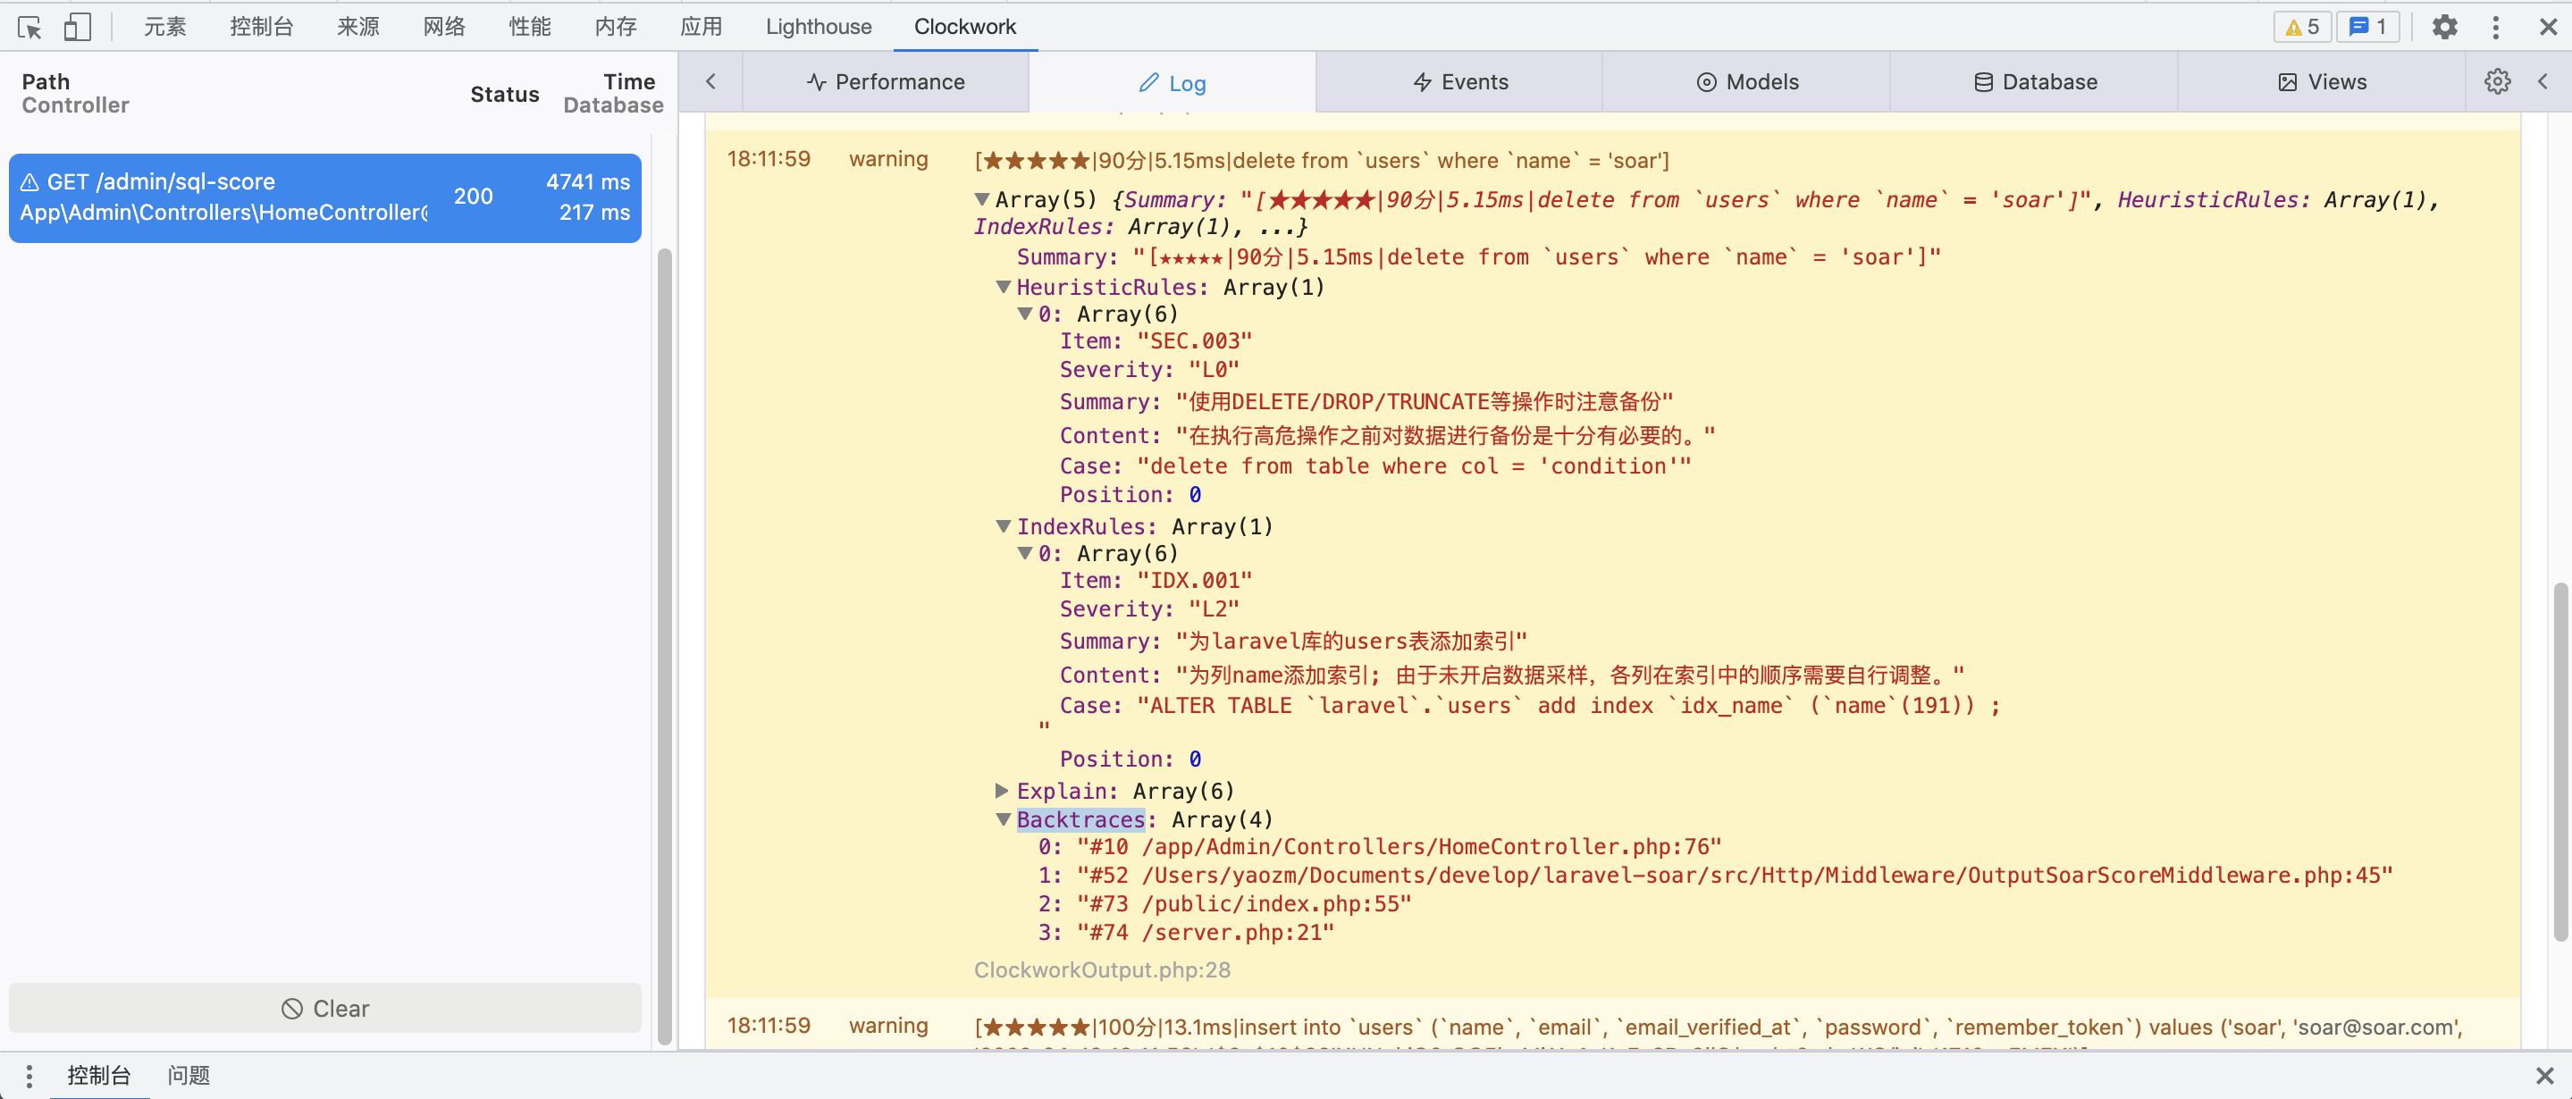Click the Clear requests button

click(324, 1008)
